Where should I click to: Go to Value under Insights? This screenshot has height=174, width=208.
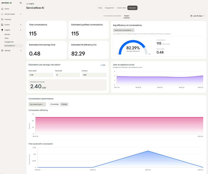(x=6, y=38)
